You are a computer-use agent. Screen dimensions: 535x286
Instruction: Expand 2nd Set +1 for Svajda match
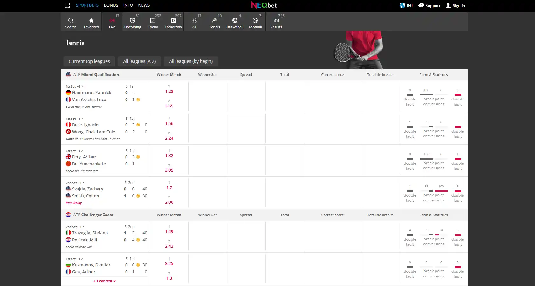tap(75, 183)
